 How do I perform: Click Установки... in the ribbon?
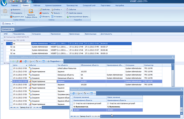(x=58, y=17)
